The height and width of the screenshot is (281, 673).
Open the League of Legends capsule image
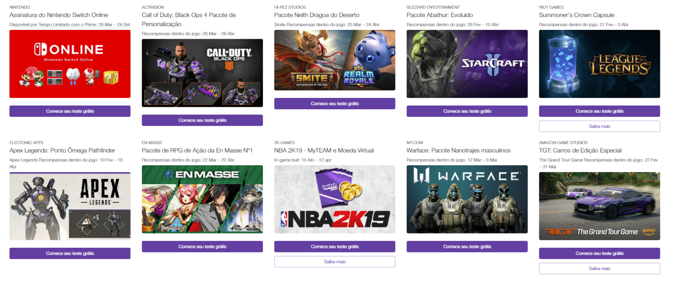point(599,64)
